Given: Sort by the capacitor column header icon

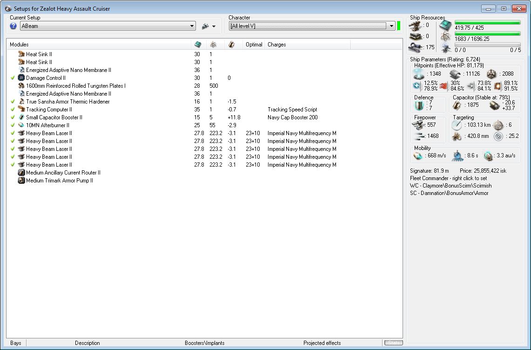Looking at the screenshot, I should (231, 45).
